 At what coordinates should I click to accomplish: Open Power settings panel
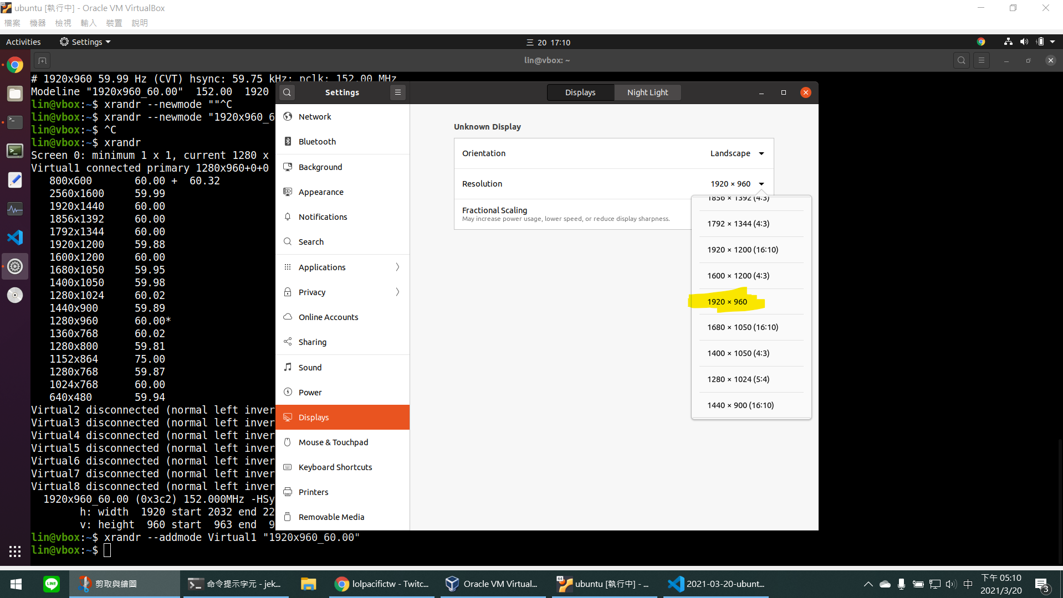343,392
